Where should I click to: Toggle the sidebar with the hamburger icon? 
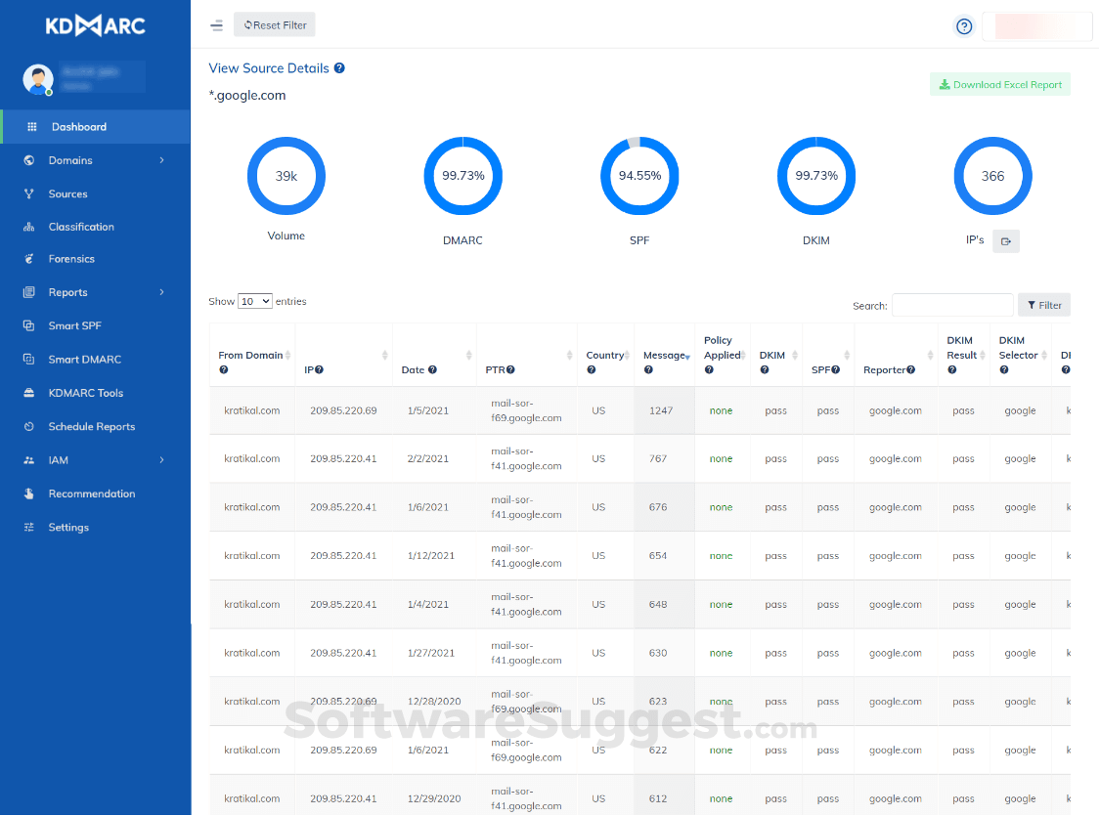[x=216, y=26]
